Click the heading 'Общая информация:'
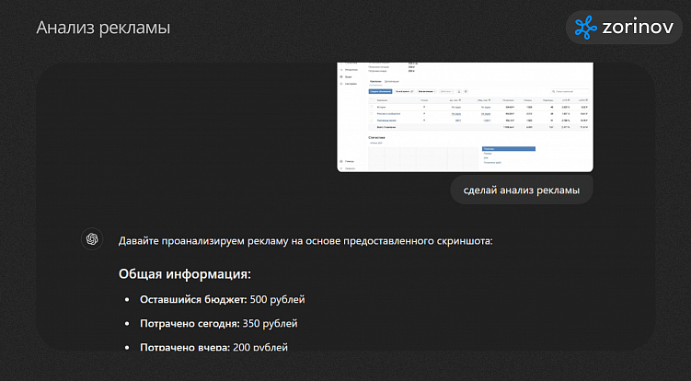691x381 pixels. 185,274
